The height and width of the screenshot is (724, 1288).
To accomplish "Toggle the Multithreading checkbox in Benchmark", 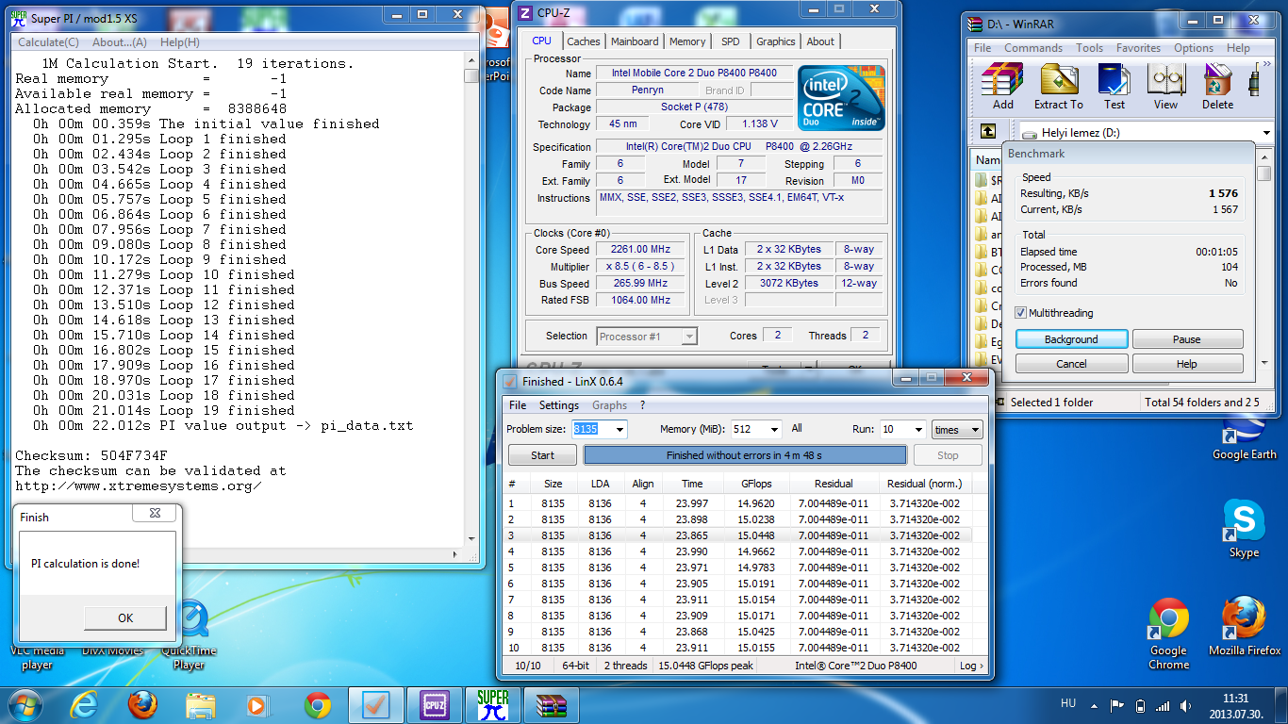I will 1020,313.
